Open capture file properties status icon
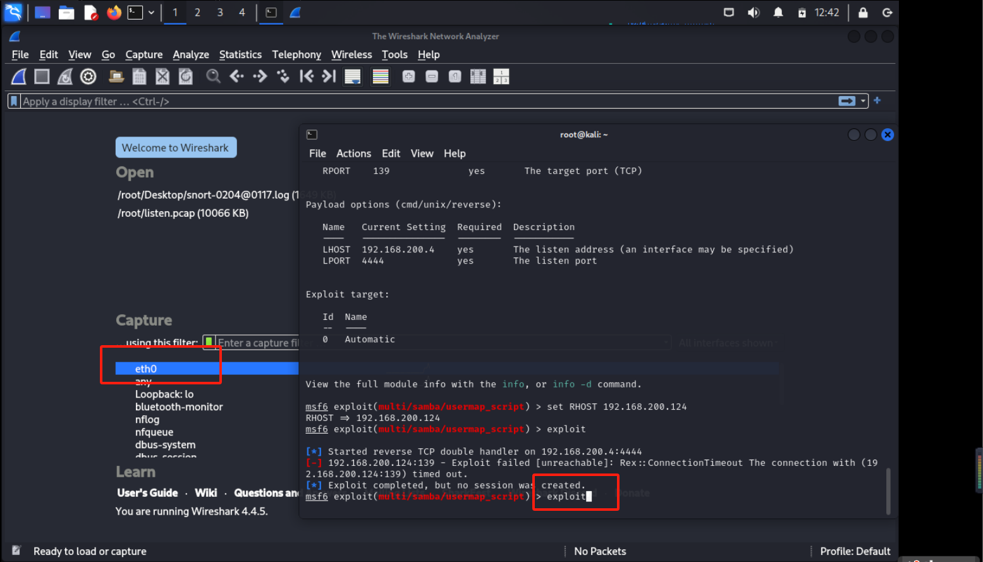The width and height of the screenshot is (983, 562). coord(16,551)
